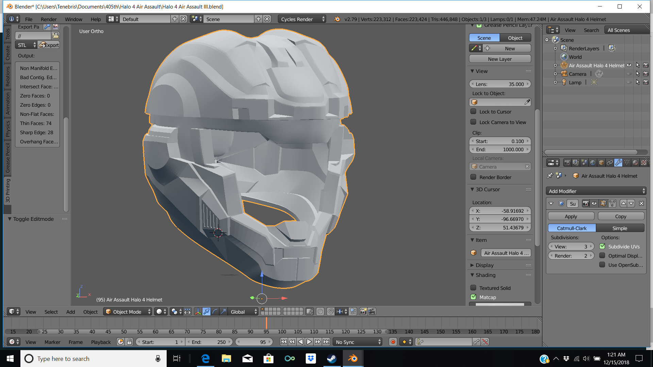The image size is (653, 367).
Task: Enable the Textured Solid checkbox
Action: pyautogui.click(x=473, y=288)
